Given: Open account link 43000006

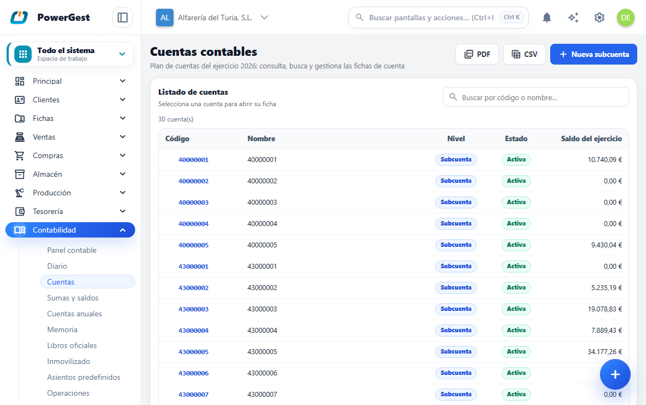Looking at the screenshot, I should (x=193, y=373).
